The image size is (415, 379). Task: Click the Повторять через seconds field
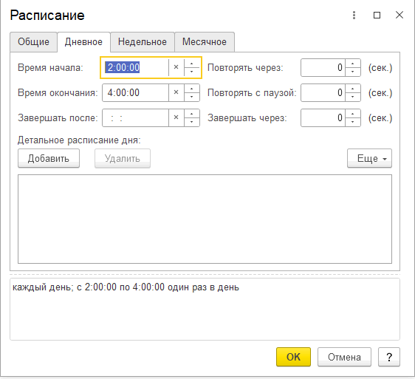point(323,67)
